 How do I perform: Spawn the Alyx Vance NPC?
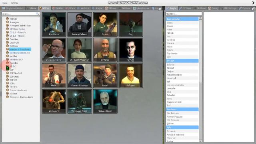[54, 24]
